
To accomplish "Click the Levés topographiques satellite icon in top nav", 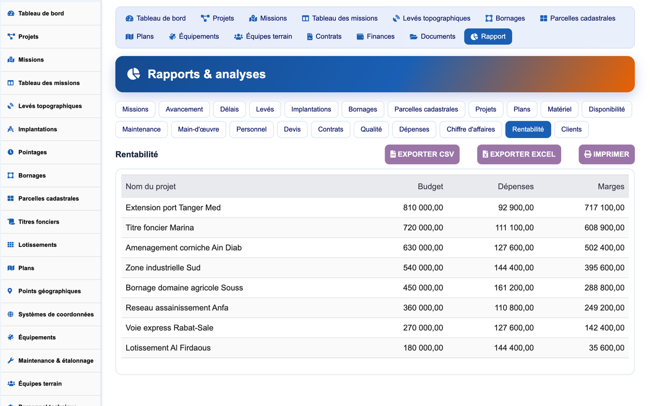I will (x=396, y=18).
